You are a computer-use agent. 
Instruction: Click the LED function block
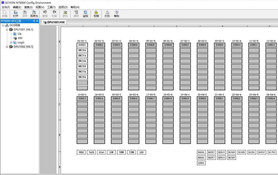pyautogui.click(x=142, y=152)
